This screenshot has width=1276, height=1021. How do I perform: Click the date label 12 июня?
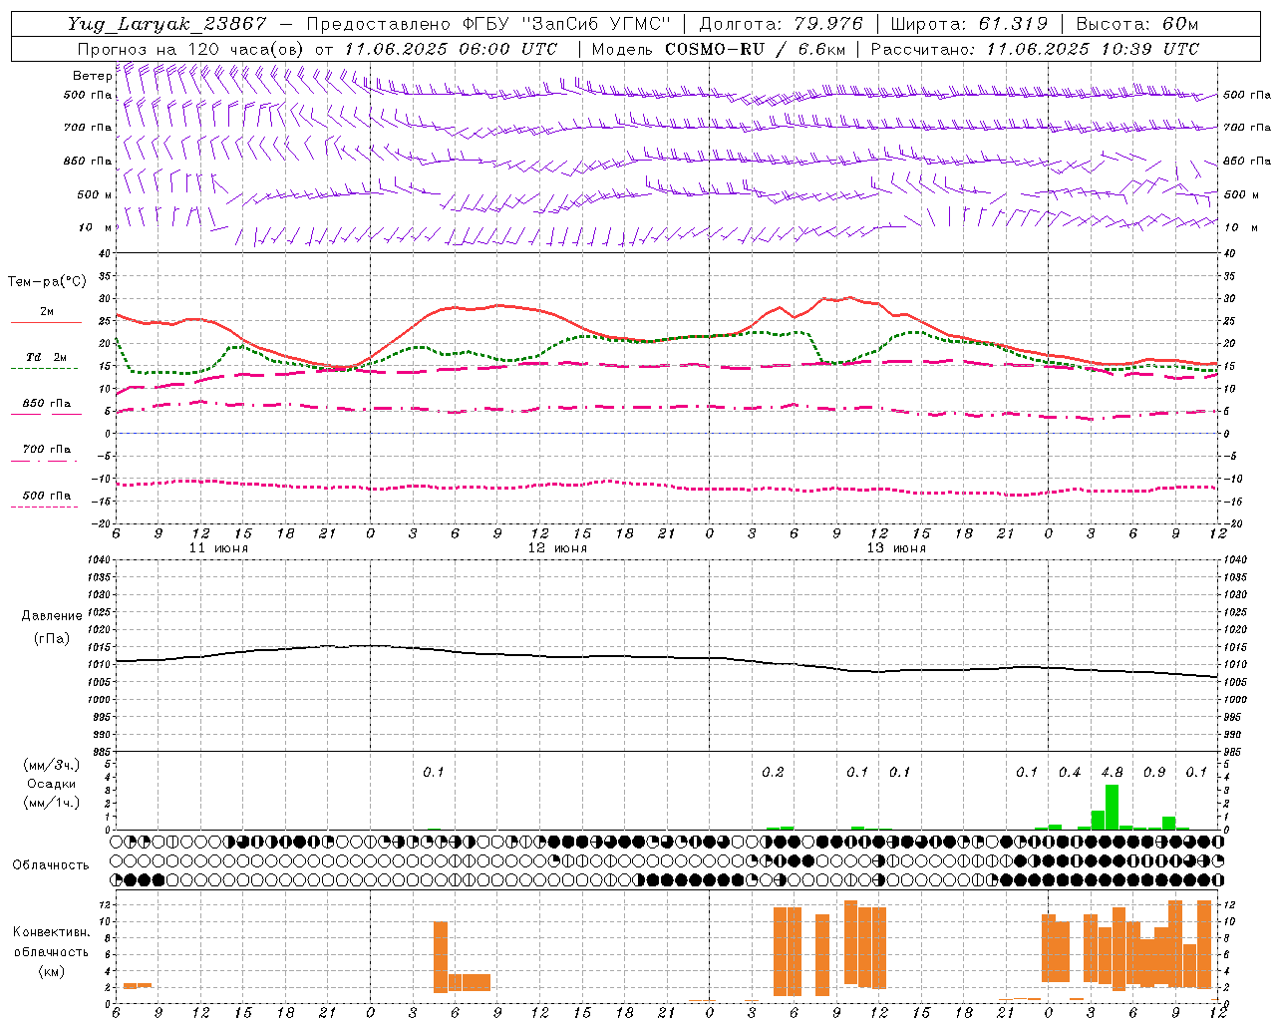pos(557,548)
